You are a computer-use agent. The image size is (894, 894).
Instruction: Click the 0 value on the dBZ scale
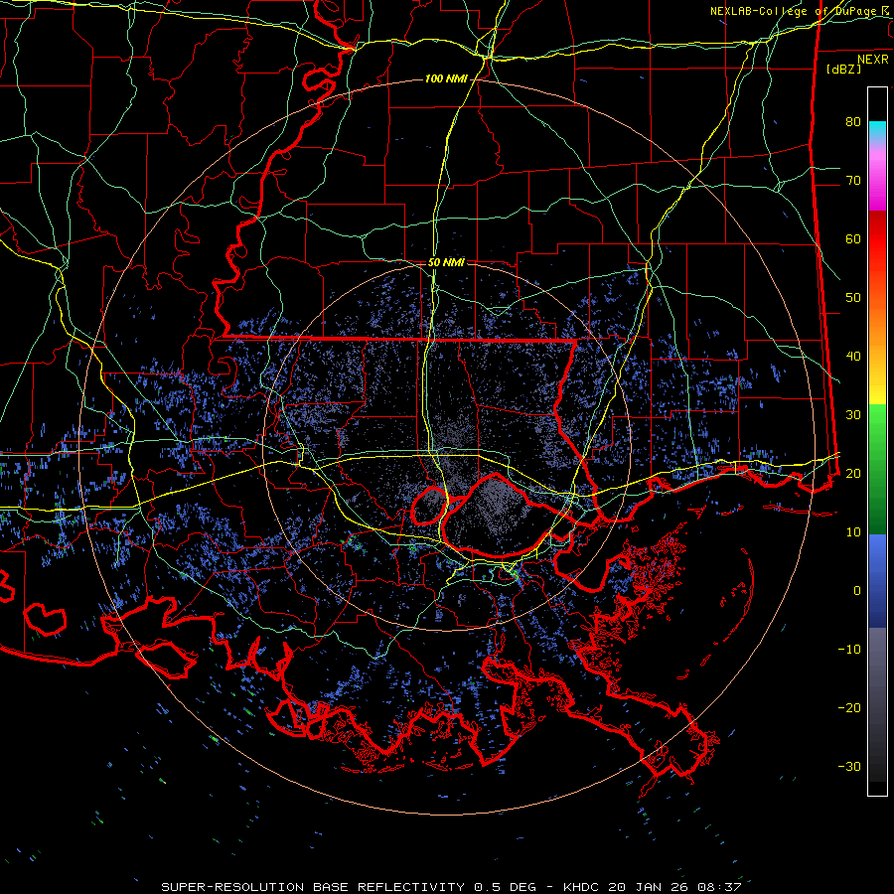point(857,591)
